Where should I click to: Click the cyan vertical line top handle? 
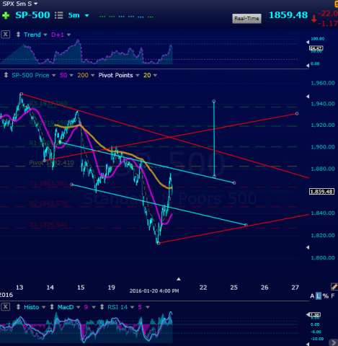[x=214, y=101]
